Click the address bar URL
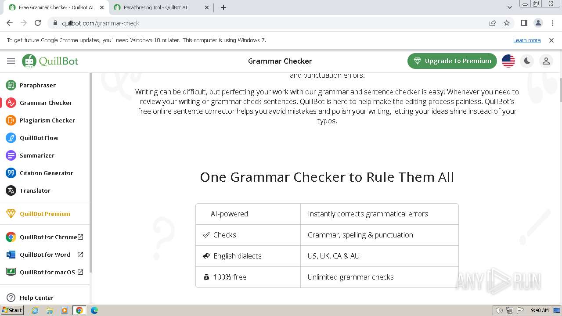This screenshot has width=562, height=316. pyautogui.click(x=101, y=23)
